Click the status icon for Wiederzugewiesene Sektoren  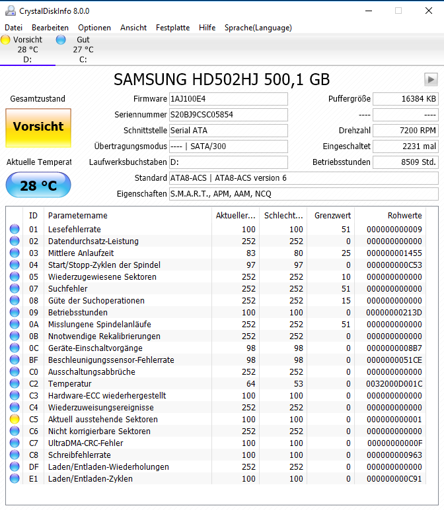coord(15,277)
